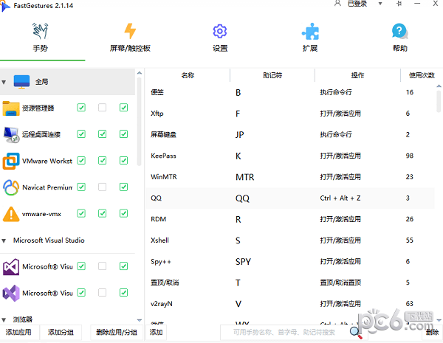Click the Navicat Premium app icon

pyautogui.click(x=11, y=187)
